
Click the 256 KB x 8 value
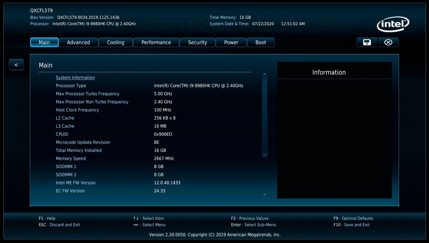(x=165, y=118)
